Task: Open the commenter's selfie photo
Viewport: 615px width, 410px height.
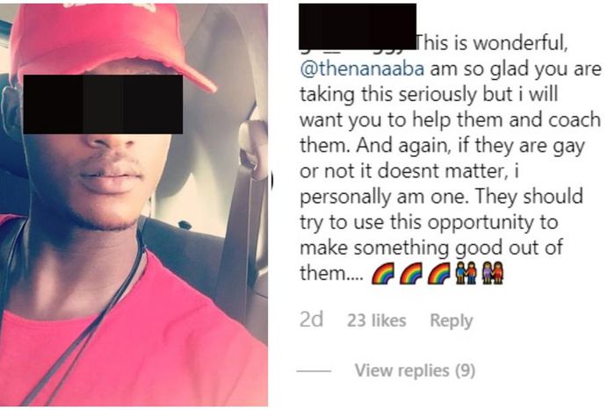Action: point(134,205)
